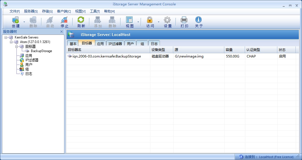Switch to the 基本 tab

click(x=73, y=43)
